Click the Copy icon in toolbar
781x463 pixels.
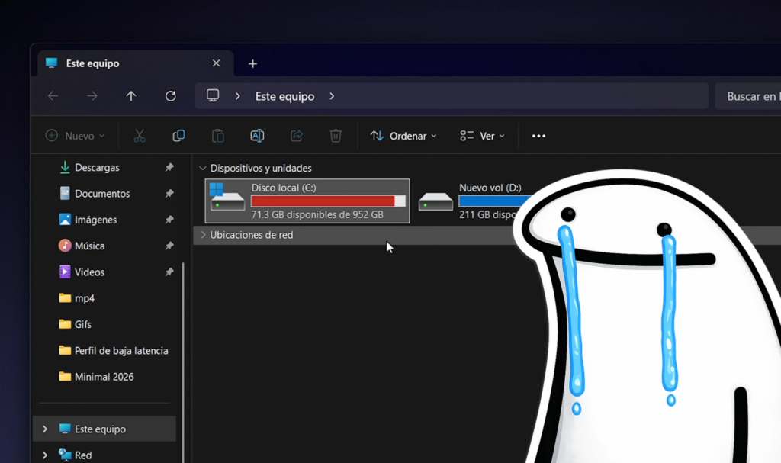point(178,136)
